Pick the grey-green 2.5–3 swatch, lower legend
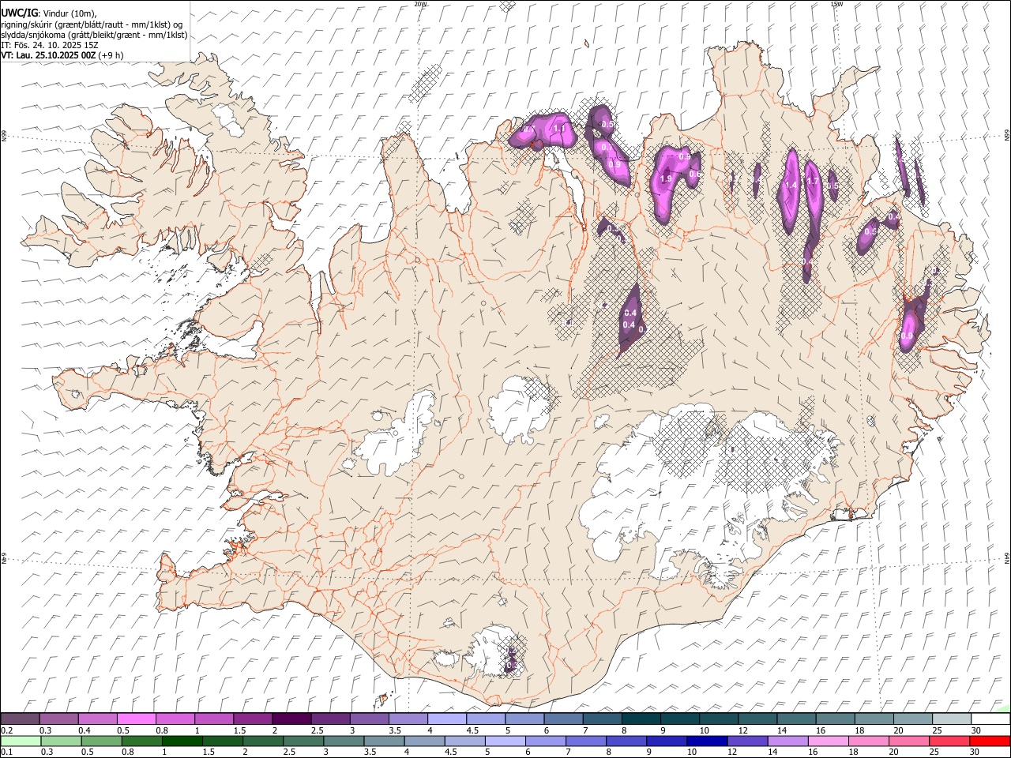1011x758 pixels. pos(303,741)
